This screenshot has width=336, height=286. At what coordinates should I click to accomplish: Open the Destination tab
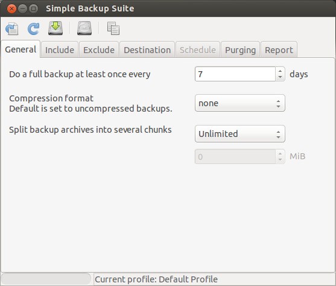pyautogui.click(x=147, y=49)
